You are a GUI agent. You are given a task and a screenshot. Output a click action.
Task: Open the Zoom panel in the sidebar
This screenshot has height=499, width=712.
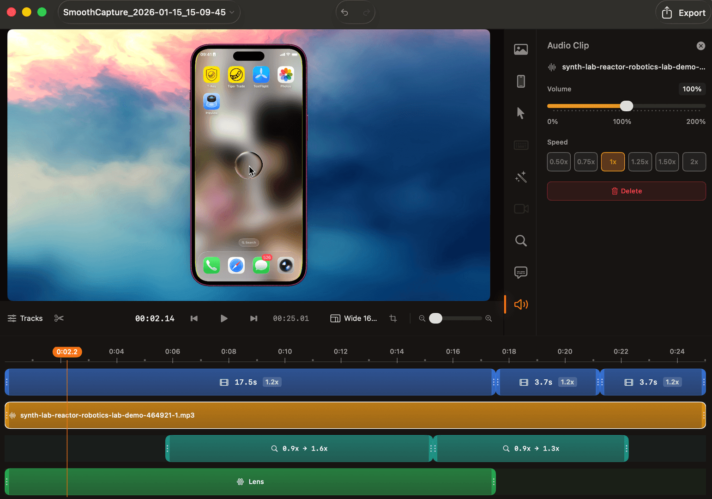point(521,241)
